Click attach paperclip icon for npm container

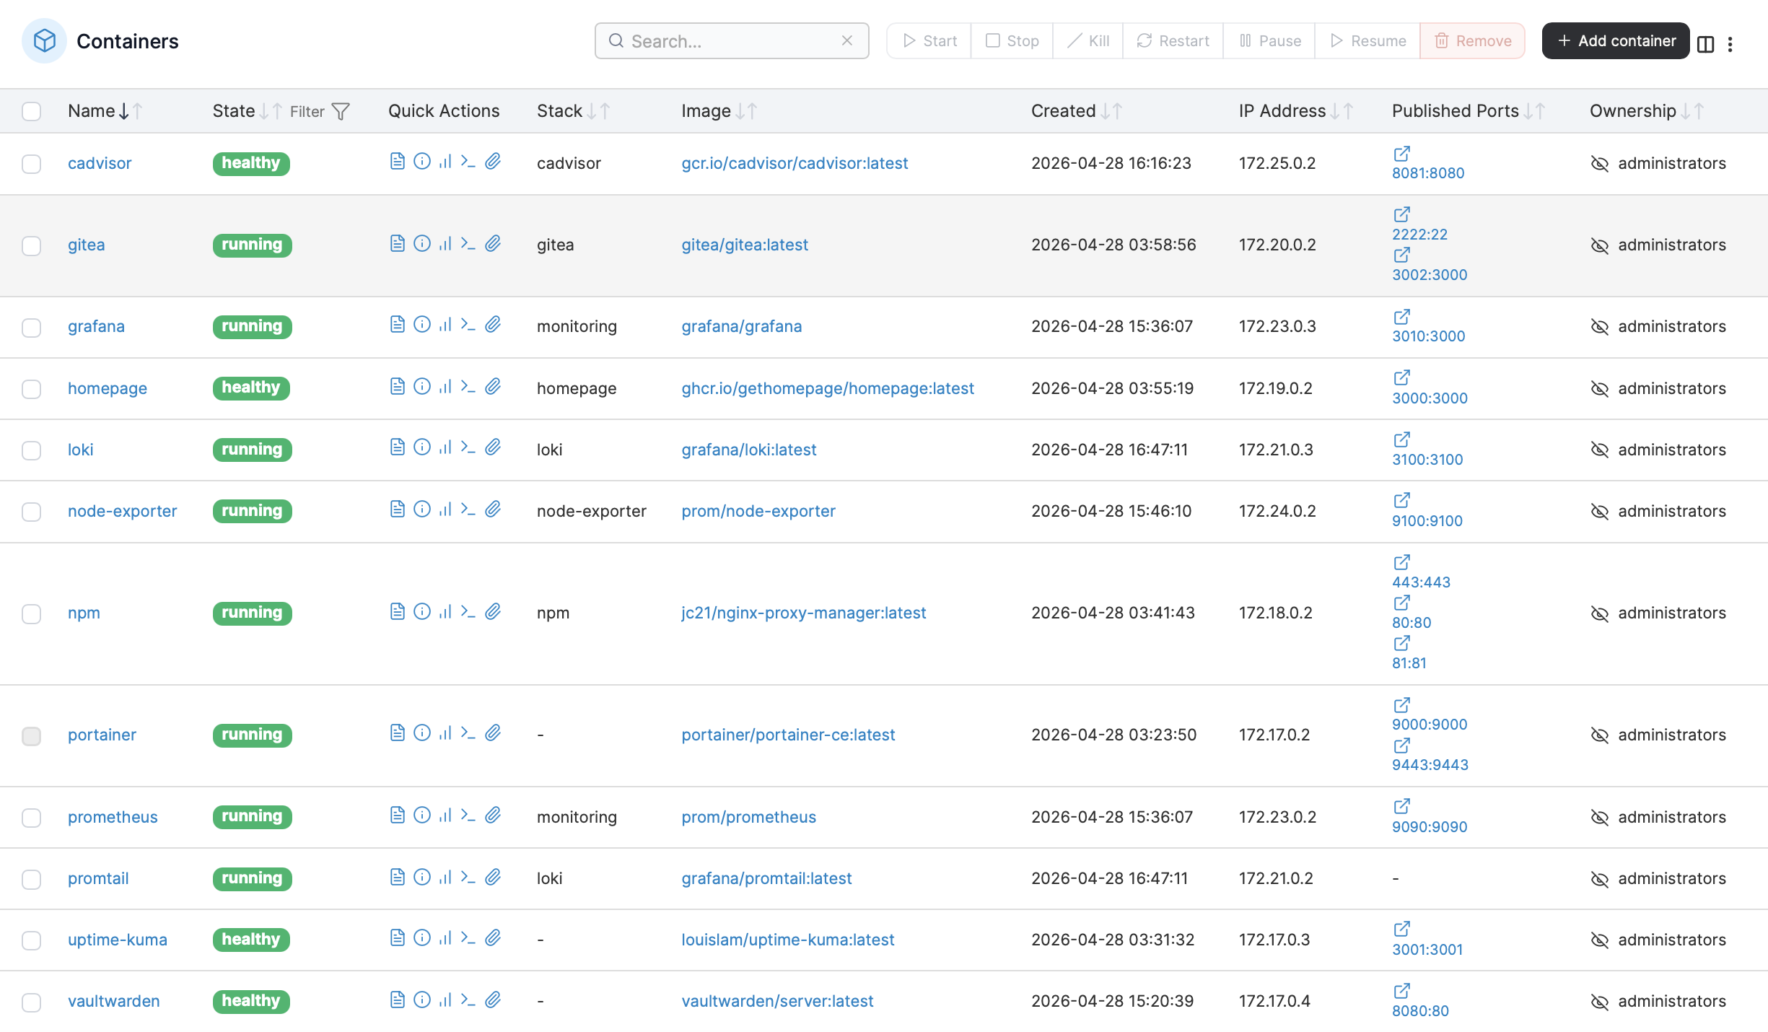[x=493, y=611]
